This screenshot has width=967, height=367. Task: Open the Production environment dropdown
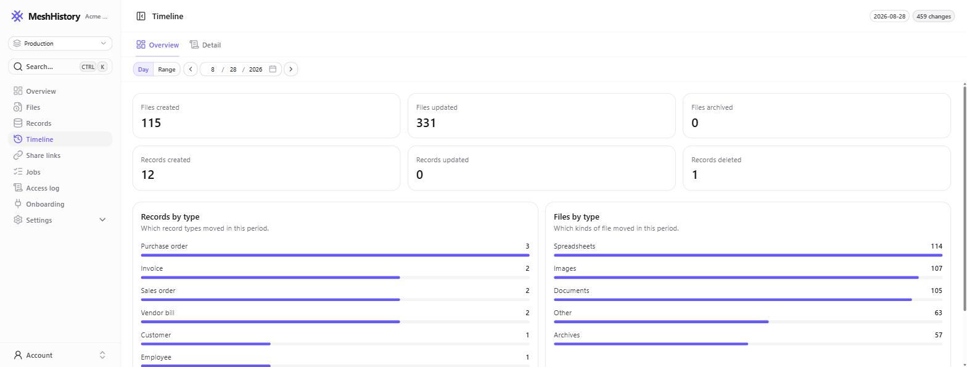tap(60, 43)
